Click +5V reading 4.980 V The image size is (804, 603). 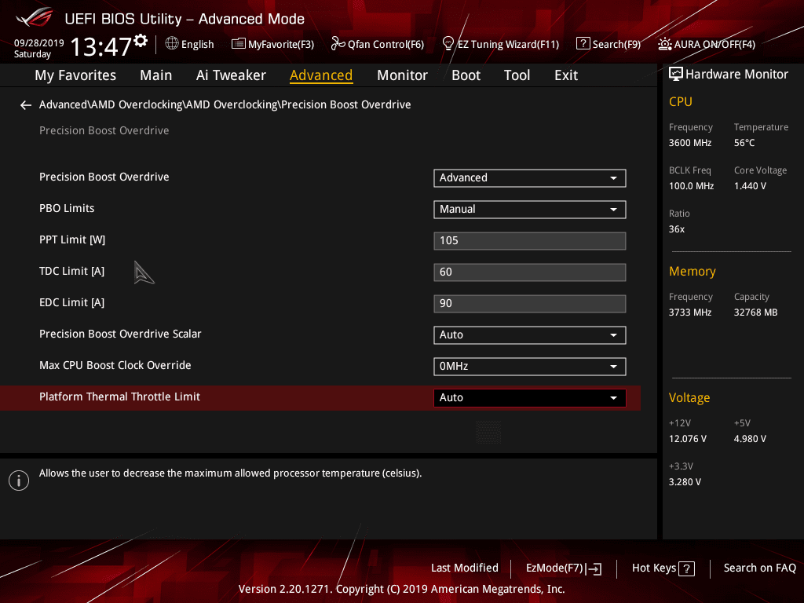point(750,439)
